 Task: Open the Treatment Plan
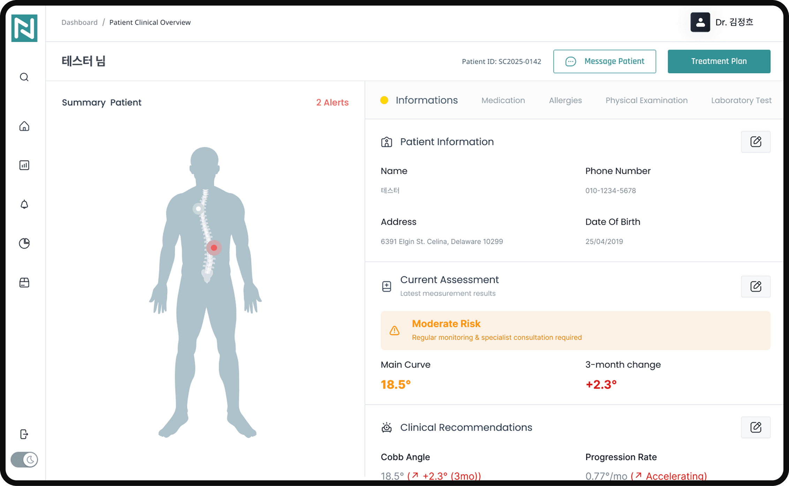coord(719,61)
